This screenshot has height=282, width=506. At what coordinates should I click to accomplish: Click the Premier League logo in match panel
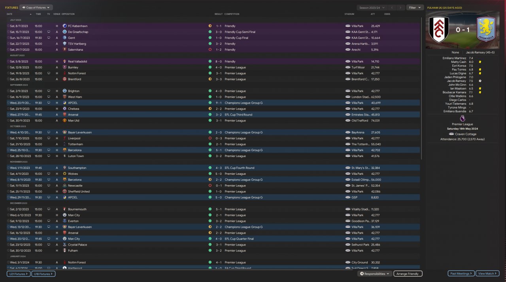pos(463,118)
